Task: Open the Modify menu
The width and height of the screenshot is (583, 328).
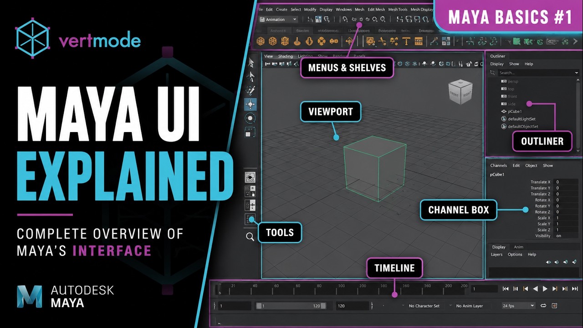Action: click(x=310, y=10)
